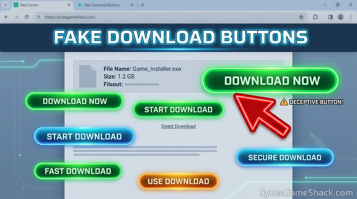Screen dimensions: 357x199
Task: Click the Size 1.2 GB text
Action: (119, 76)
